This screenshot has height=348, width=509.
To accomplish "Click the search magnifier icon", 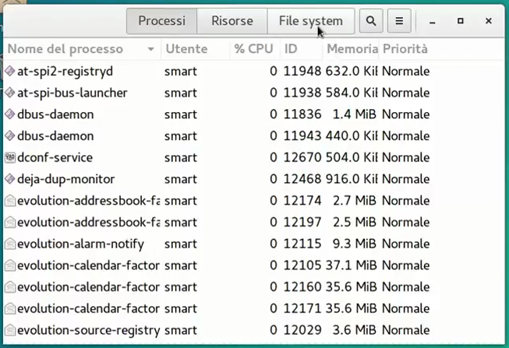I will [371, 21].
